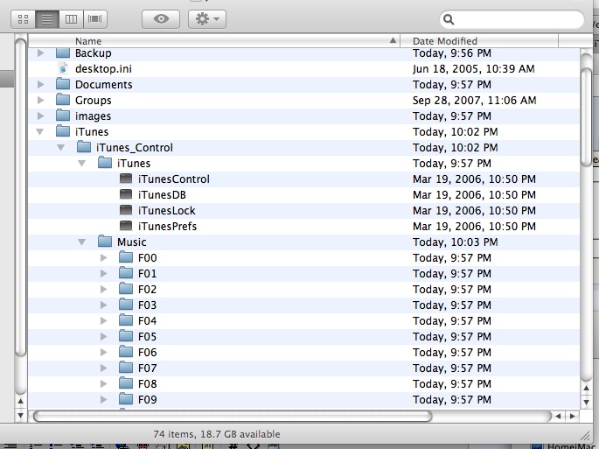Screen dimensions: 599x449
Task: Collapse the top-level iTunes folder
Action: (39, 132)
